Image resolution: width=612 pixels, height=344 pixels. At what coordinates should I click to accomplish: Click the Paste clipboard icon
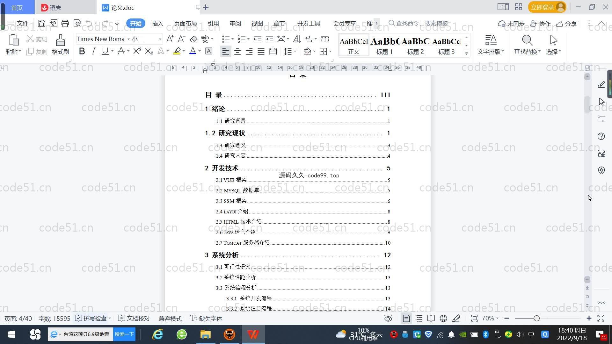point(13,40)
